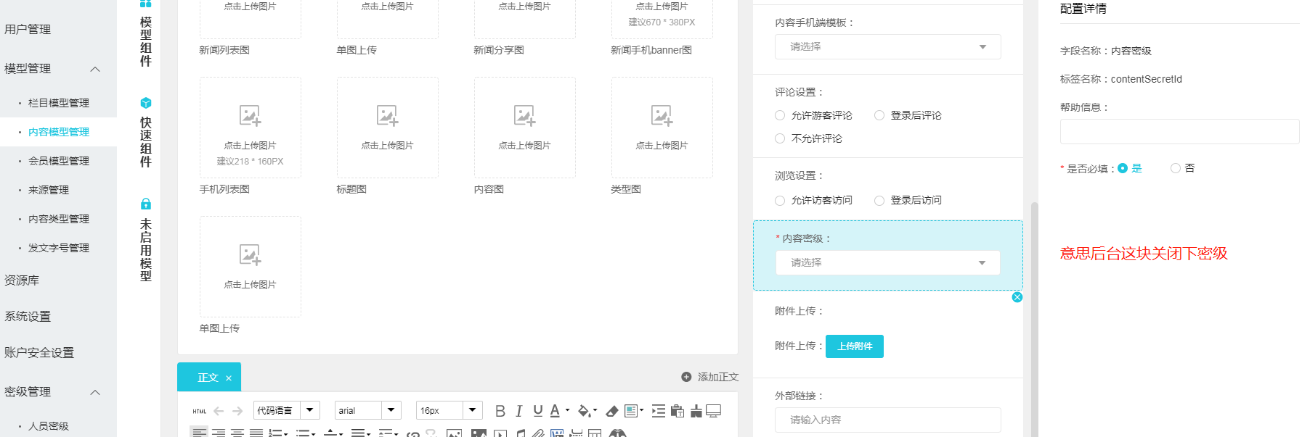Screen dimensions: 1302x437
Task: Apply underline with the U icon
Action: click(x=537, y=411)
